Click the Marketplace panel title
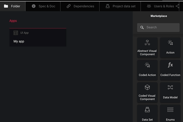 (x=159, y=16)
